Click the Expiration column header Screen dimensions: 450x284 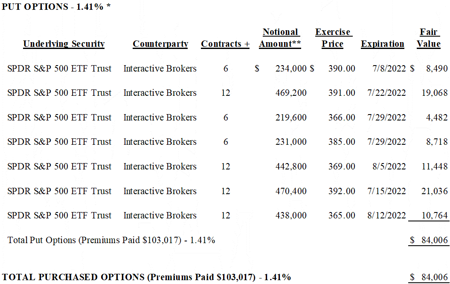[383, 44]
